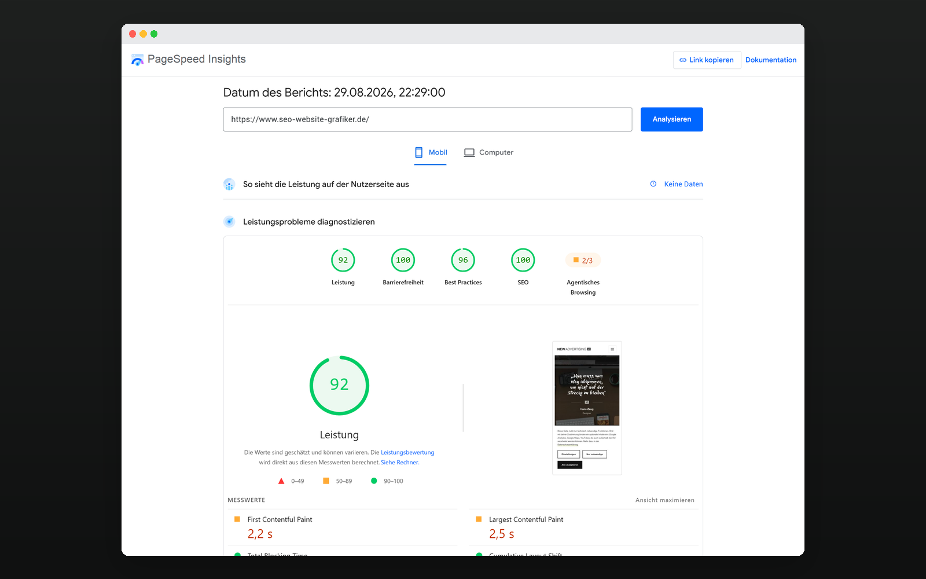Screen dimensions: 926x579
Task: Click the mobile phone icon
Action: click(418, 152)
